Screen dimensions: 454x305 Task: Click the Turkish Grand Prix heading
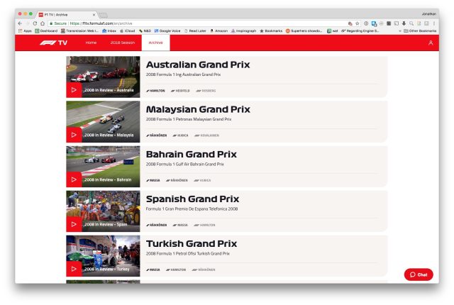(x=191, y=244)
